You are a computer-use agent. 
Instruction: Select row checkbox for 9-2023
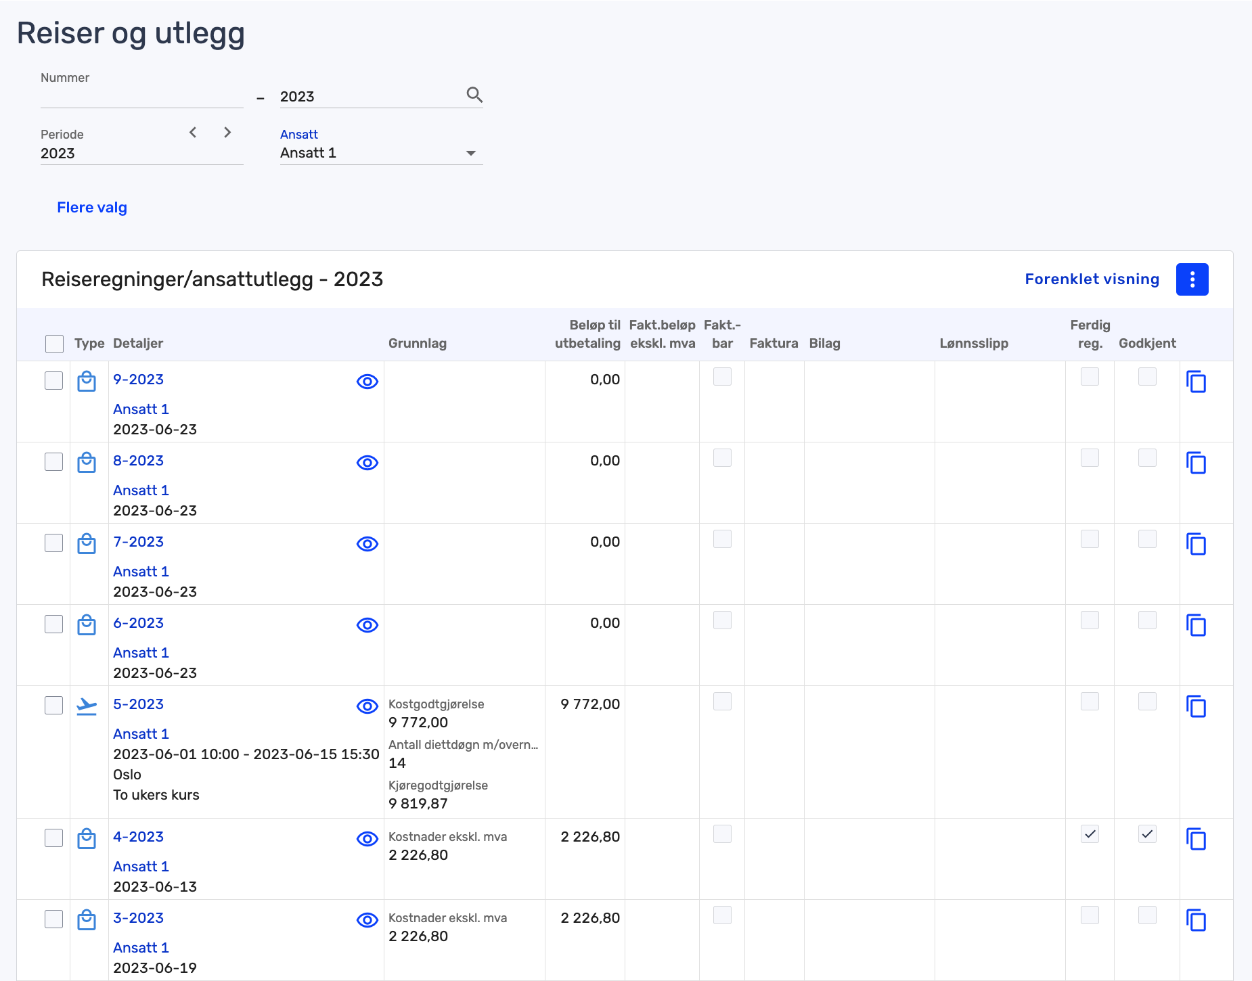pos(53,380)
